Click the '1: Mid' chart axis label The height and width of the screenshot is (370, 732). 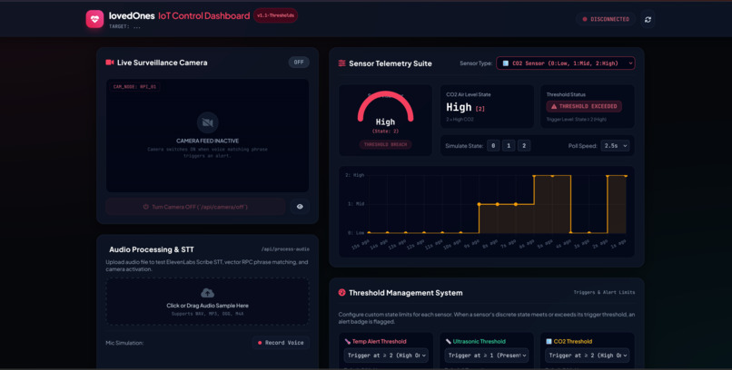(x=355, y=204)
